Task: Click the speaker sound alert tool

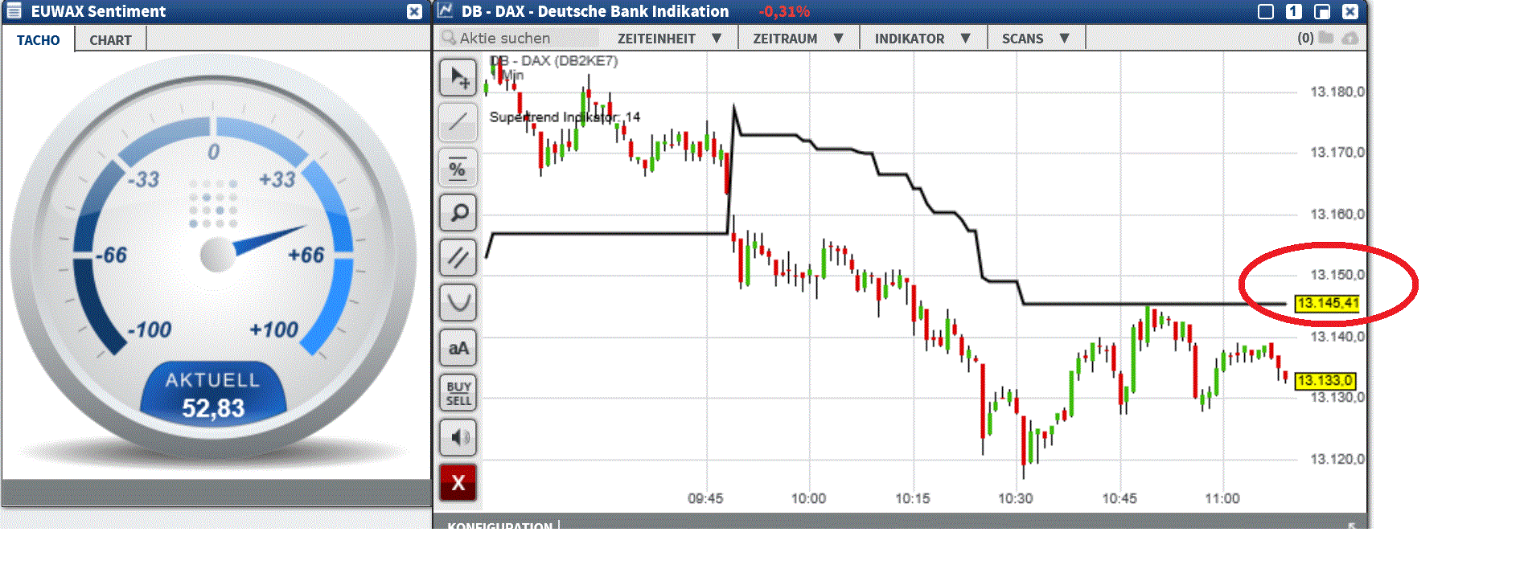Action: (x=458, y=438)
